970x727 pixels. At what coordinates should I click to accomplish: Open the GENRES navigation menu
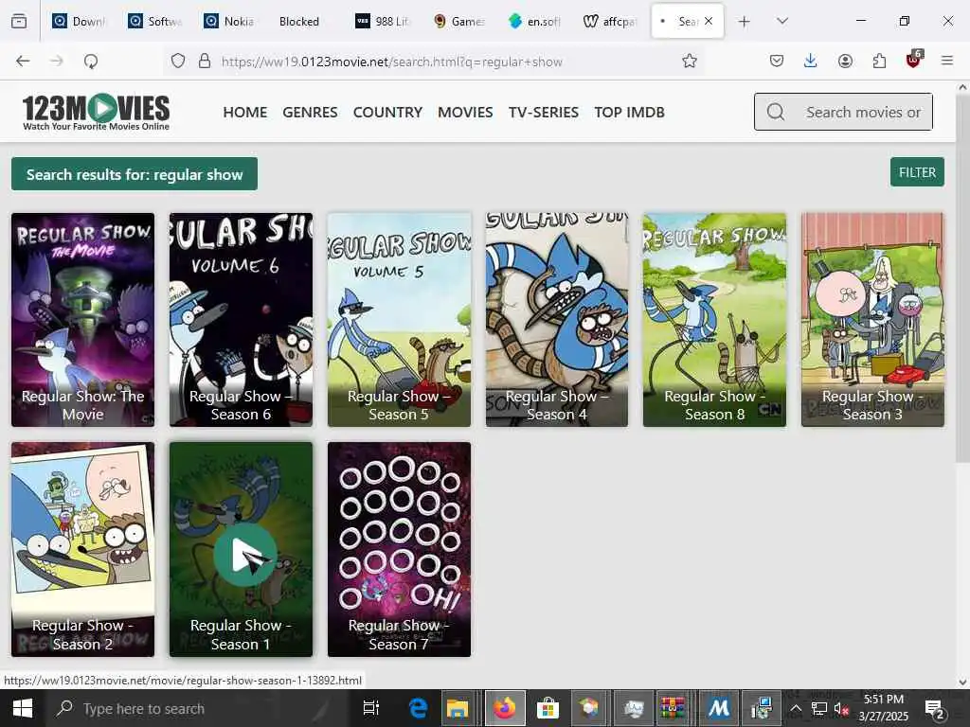point(310,113)
